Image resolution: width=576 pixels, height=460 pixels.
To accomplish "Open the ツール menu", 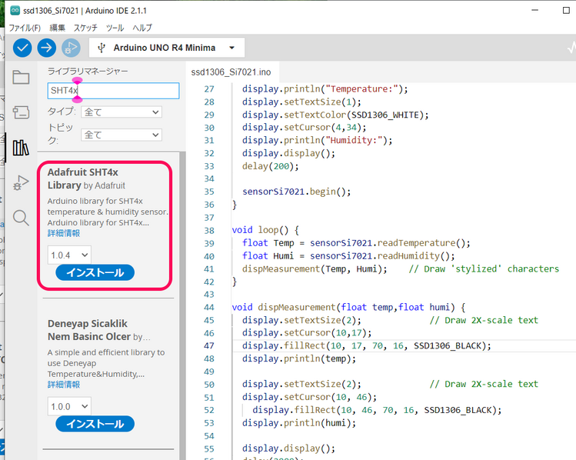I will tap(115, 28).
